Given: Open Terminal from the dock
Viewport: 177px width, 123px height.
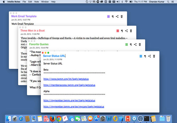Looking at the screenshot, I should (147, 119).
